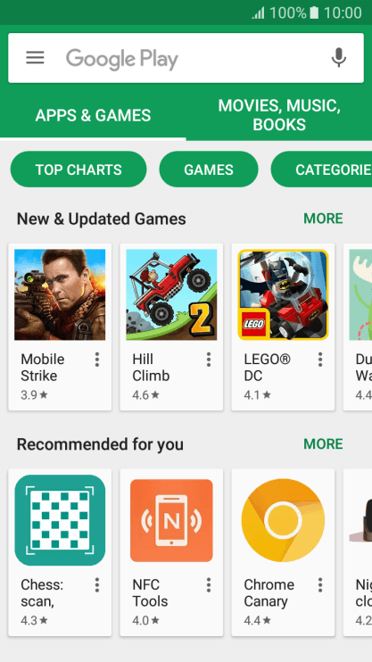Open Chess scan three-dot options menu
This screenshot has height=662, width=372.
pos(97,584)
